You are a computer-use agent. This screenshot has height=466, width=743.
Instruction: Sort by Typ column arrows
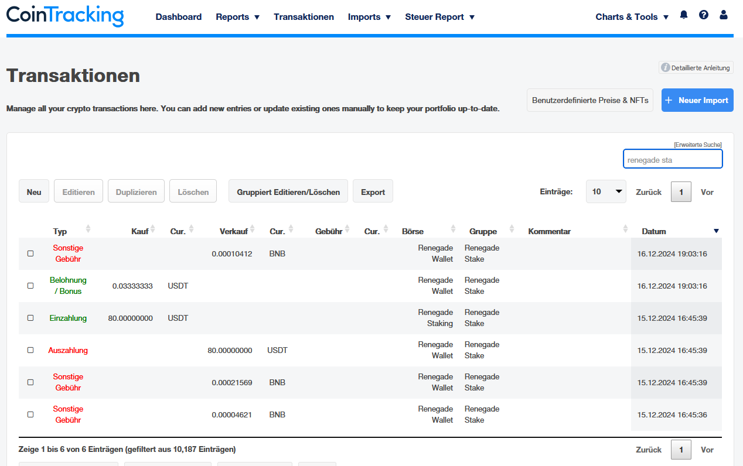[88, 229]
